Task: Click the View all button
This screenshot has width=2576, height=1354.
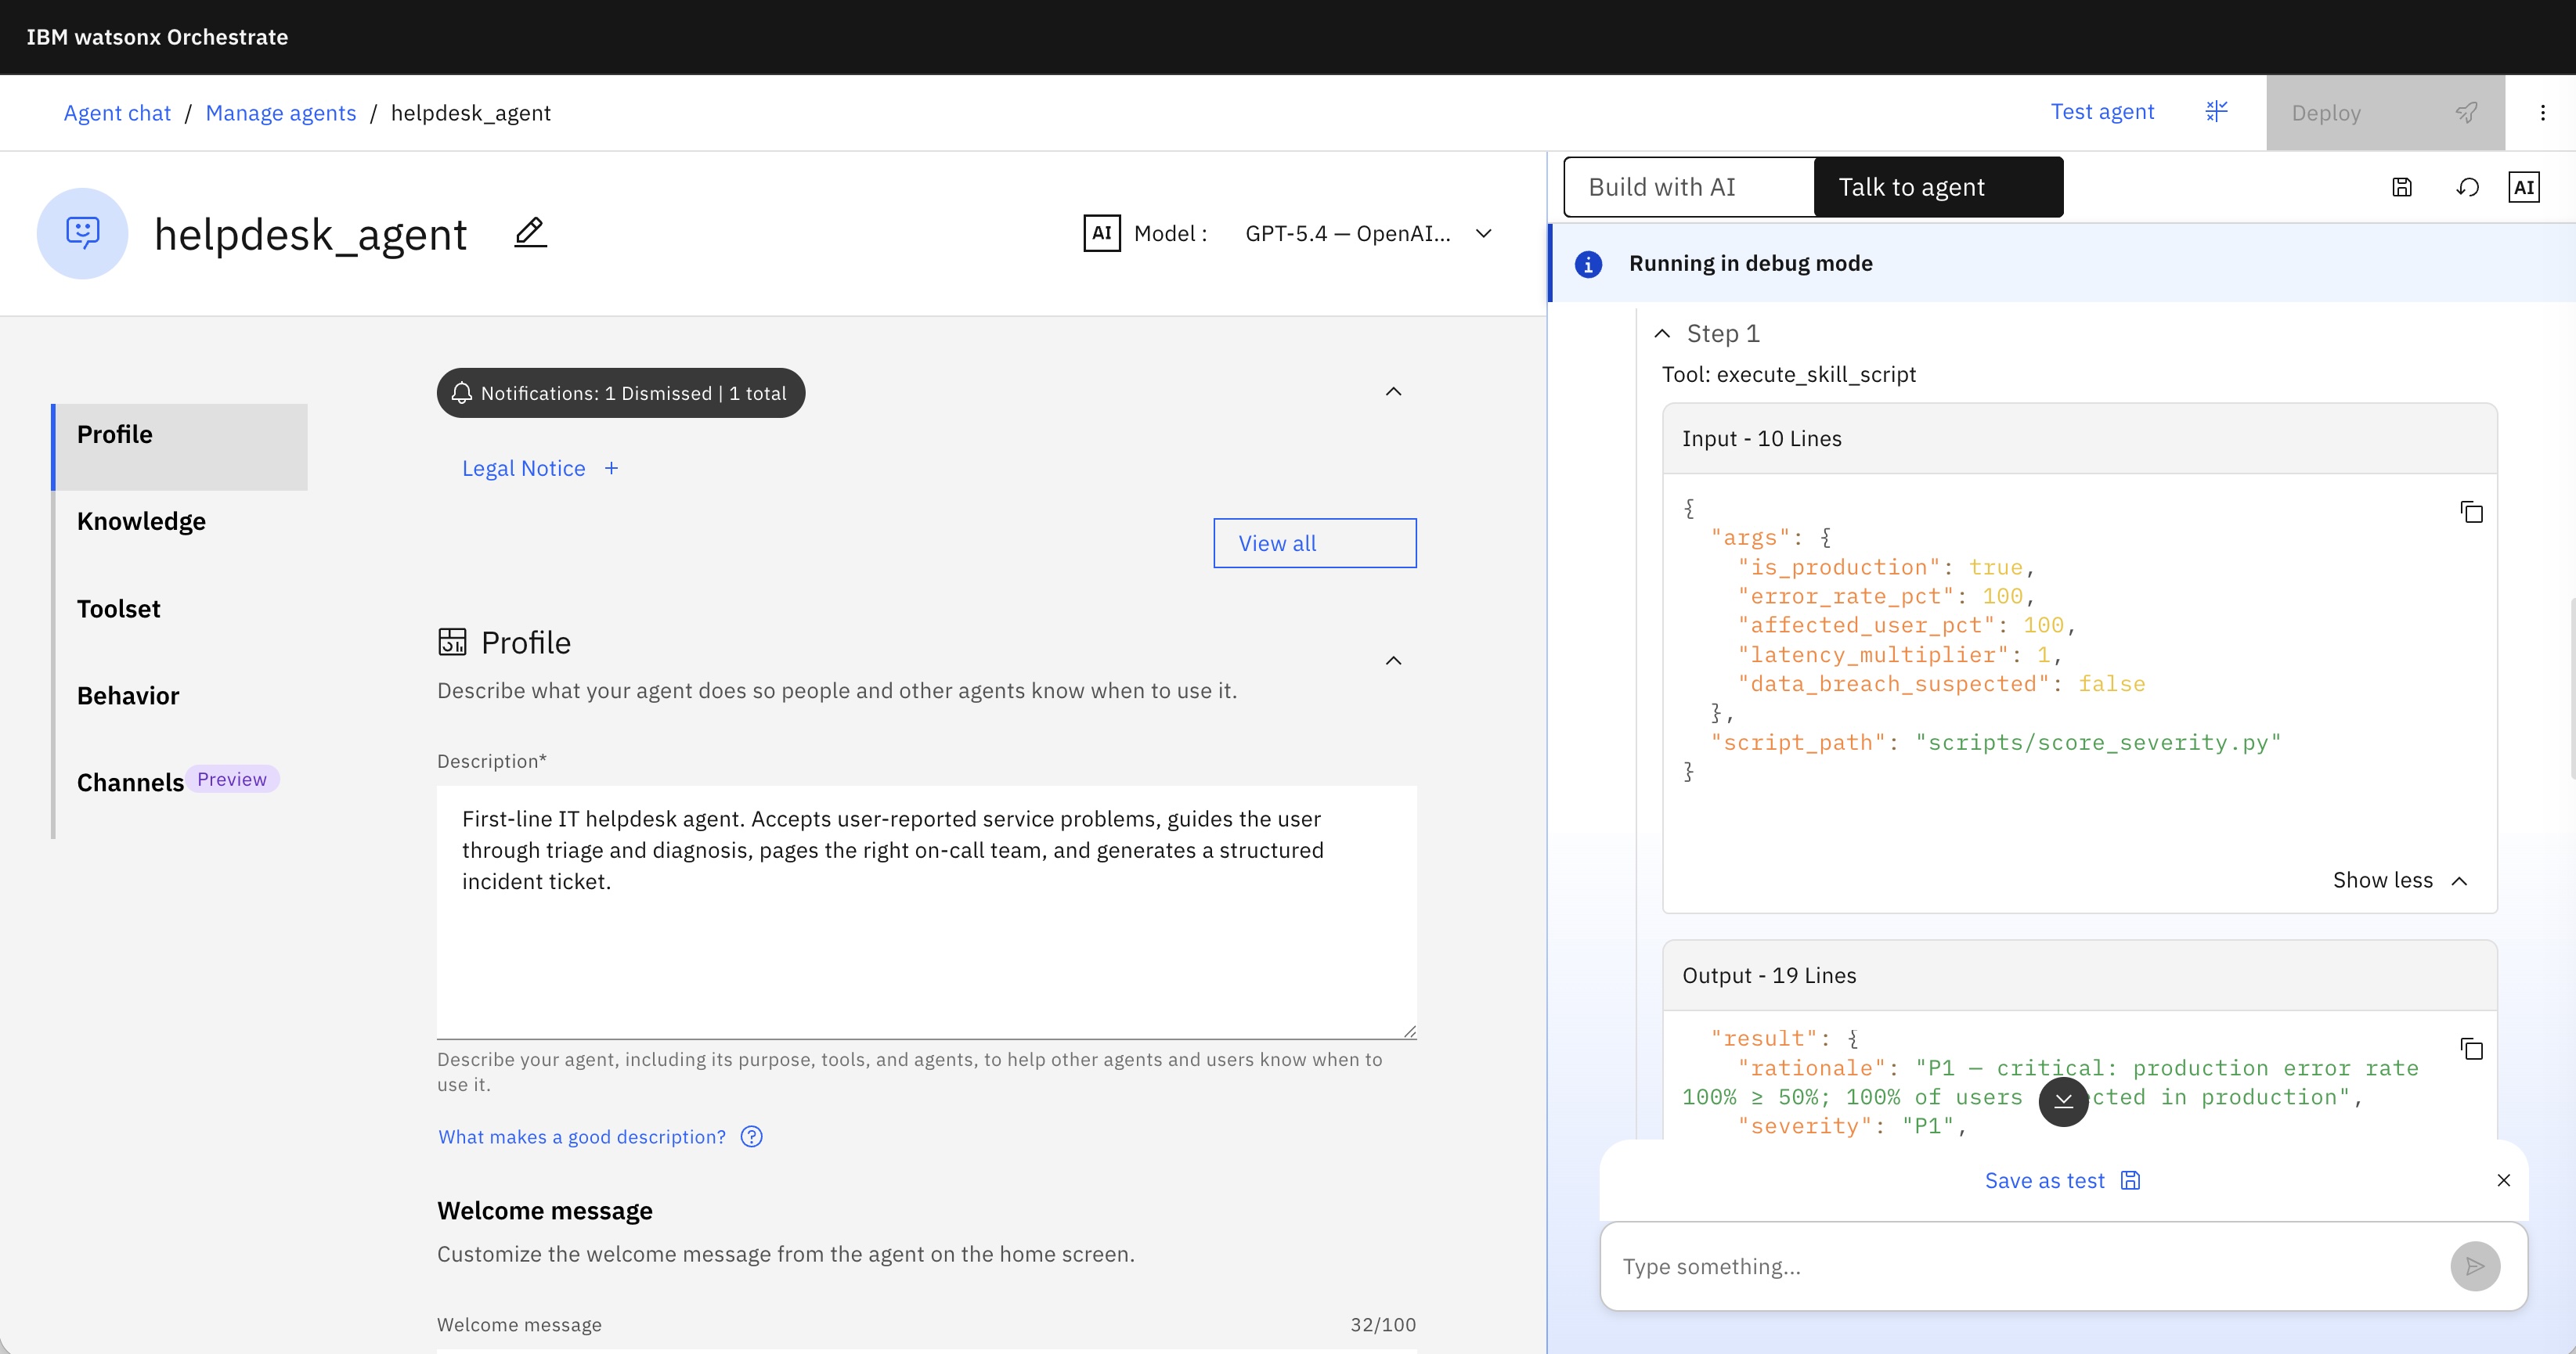Action: [1315, 542]
